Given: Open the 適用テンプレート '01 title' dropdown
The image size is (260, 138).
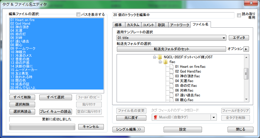Looking at the screenshot, I should 171,38.
